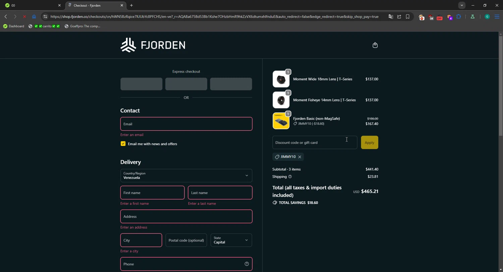Open the G profile avatar
The width and height of the screenshot is (503, 272).
click(487, 17)
